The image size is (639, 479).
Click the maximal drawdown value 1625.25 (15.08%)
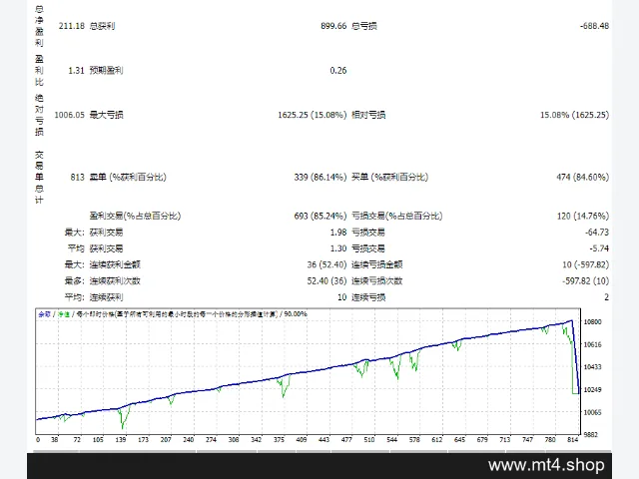[x=313, y=115]
